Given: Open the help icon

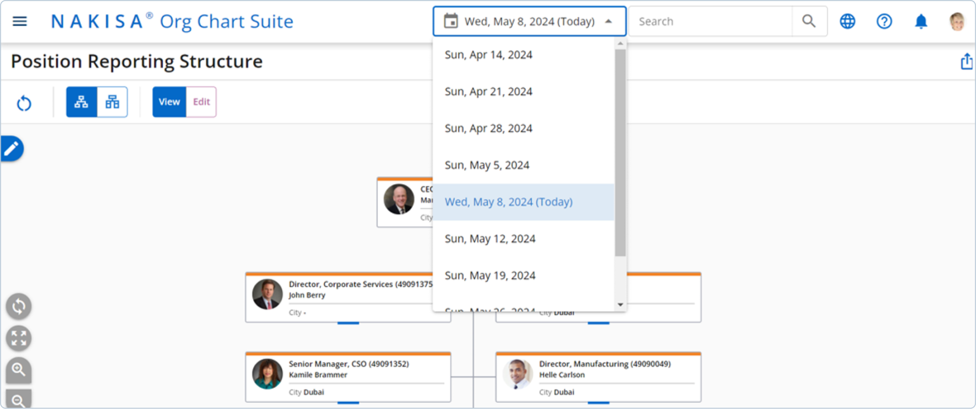Looking at the screenshot, I should (x=884, y=21).
